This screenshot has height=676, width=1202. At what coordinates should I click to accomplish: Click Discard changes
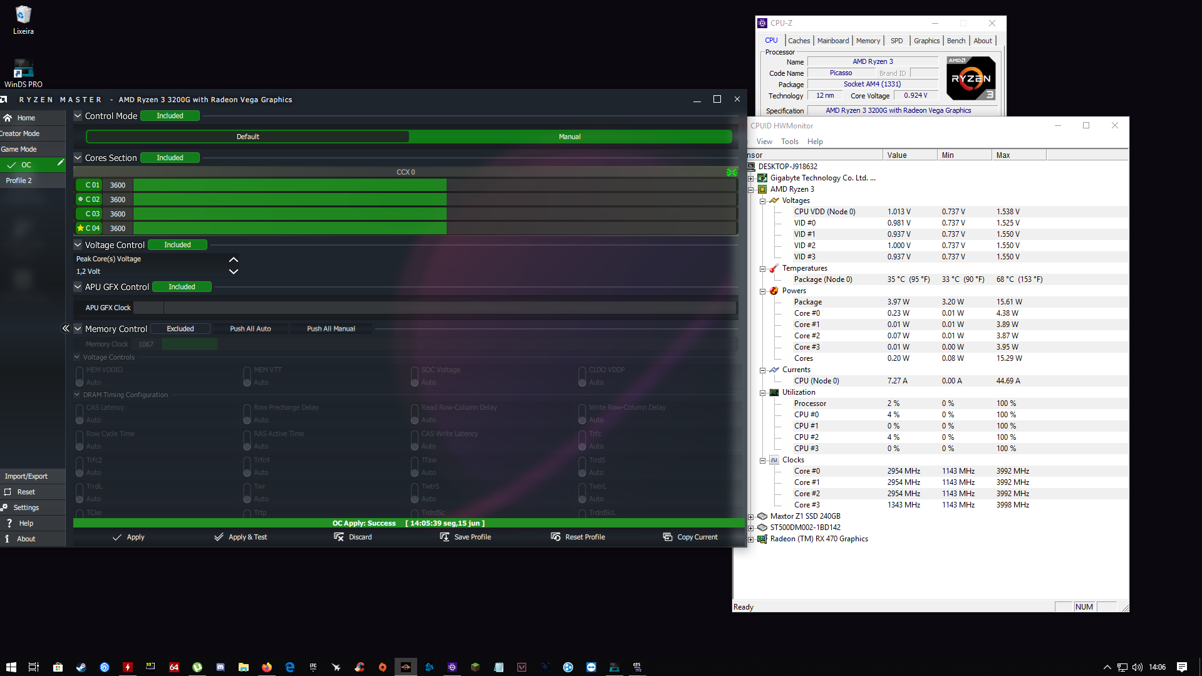click(353, 537)
